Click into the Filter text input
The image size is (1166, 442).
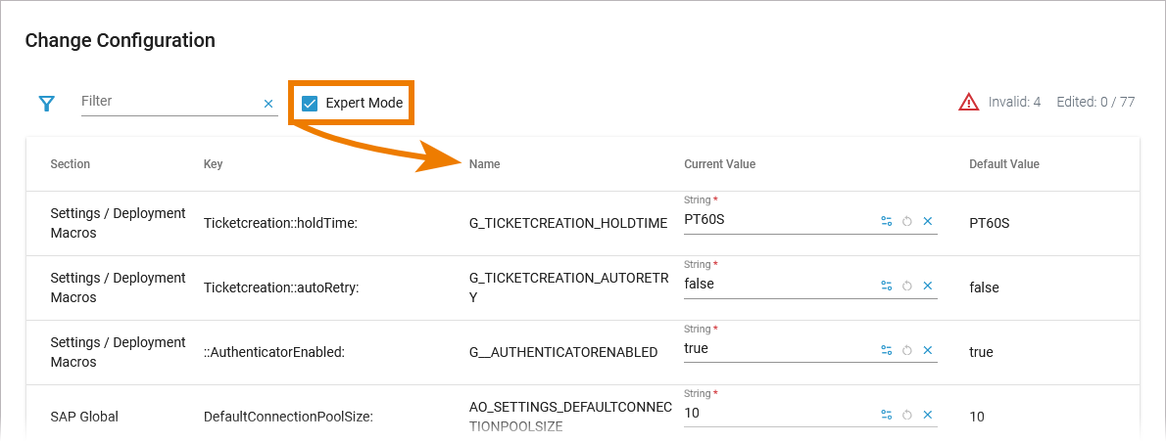click(x=169, y=102)
